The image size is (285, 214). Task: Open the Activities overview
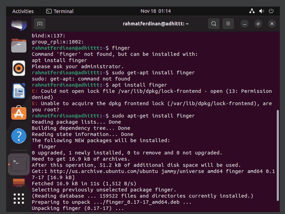[x=23, y=11]
